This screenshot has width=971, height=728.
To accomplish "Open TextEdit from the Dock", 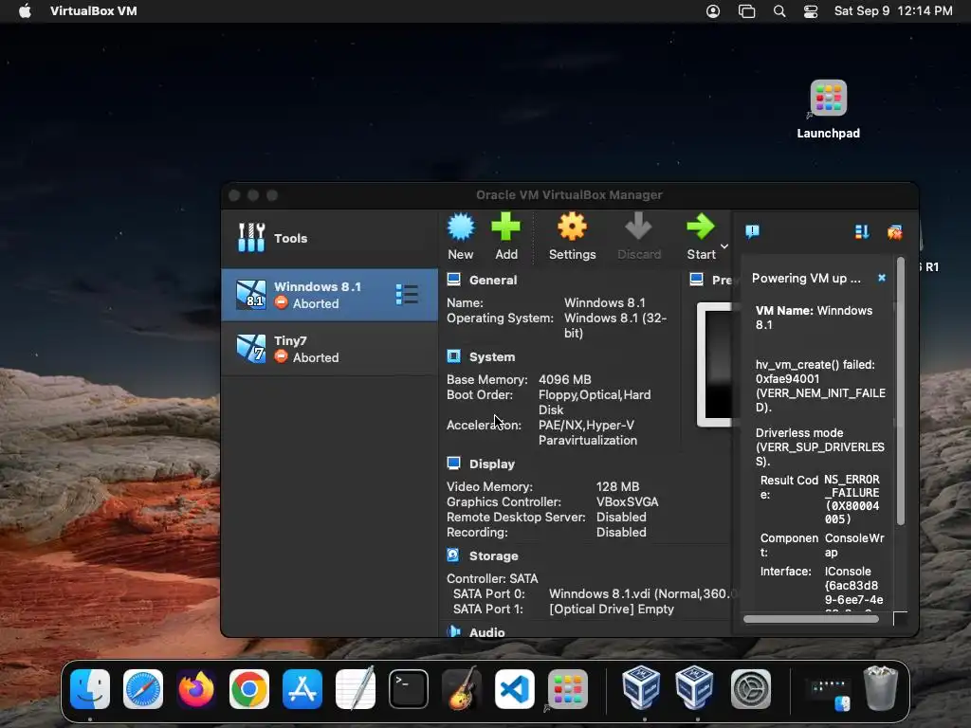I will 356,688.
